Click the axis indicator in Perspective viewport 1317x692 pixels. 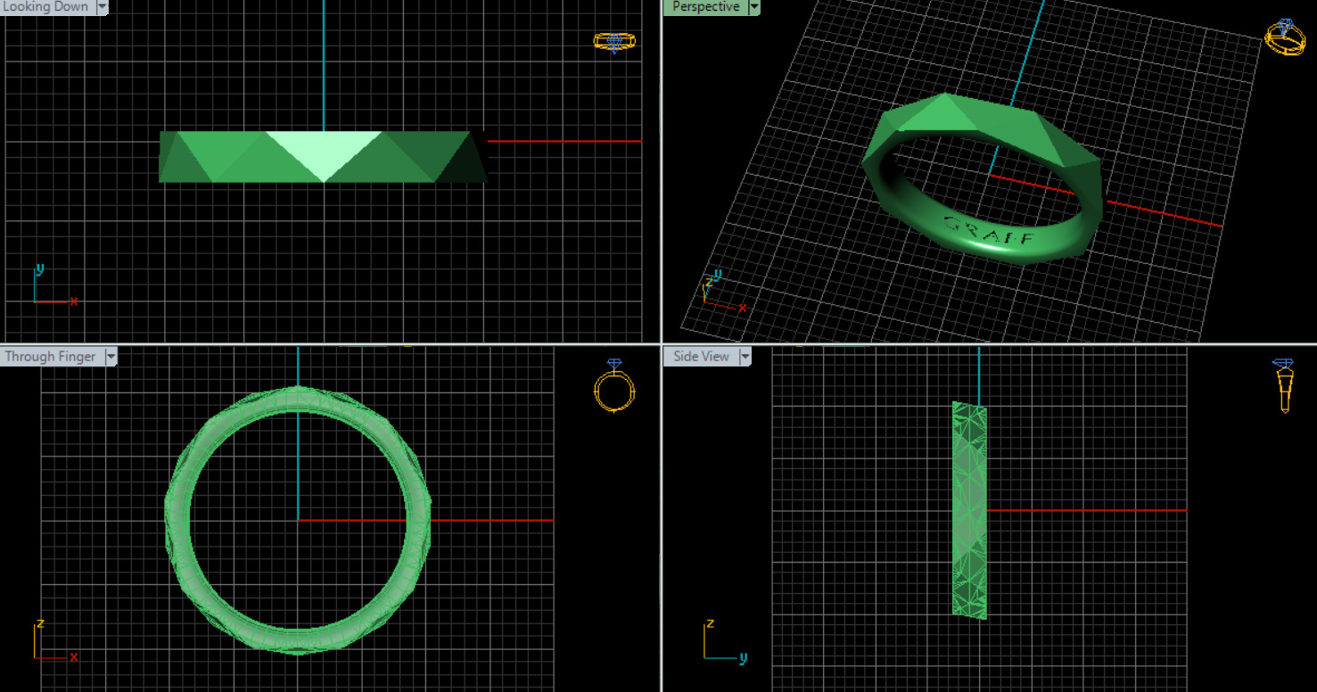point(726,292)
